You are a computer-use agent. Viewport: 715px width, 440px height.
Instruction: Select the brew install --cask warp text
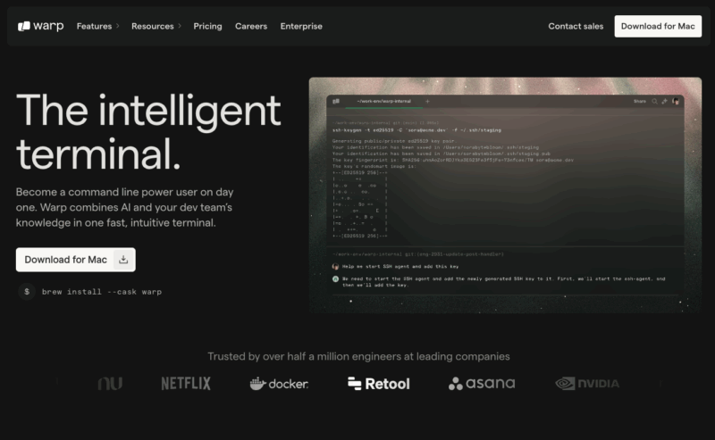point(102,292)
